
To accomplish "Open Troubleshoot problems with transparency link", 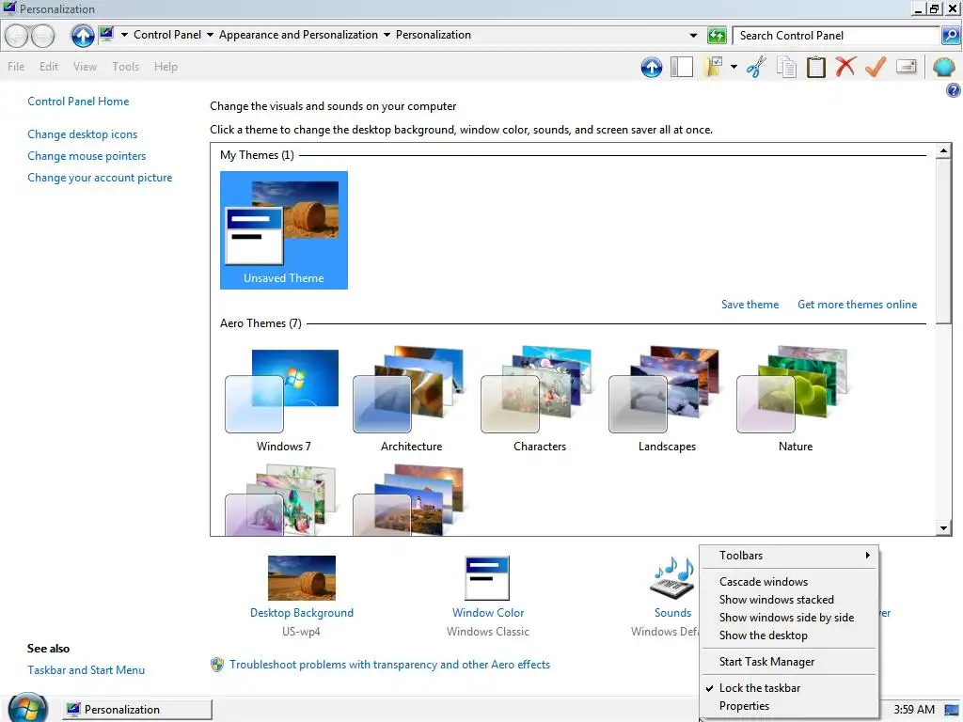I will [x=390, y=665].
